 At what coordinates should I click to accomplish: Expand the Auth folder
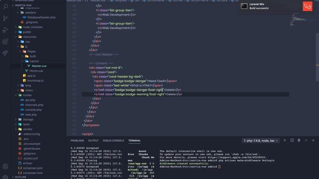[32, 56]
